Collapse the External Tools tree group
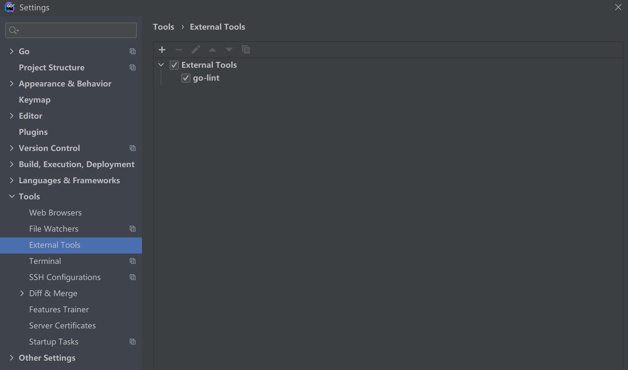Screen dimensions: 628x370 click(x=161, y=65)
